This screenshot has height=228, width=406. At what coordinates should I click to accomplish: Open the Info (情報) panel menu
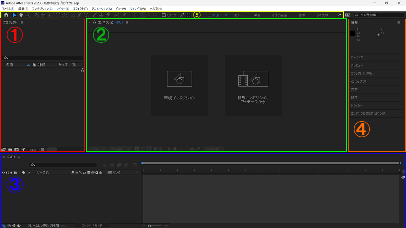coord(399,22)
